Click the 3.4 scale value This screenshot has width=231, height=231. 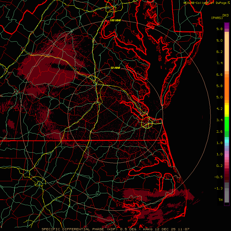click(x=219, y=120)
